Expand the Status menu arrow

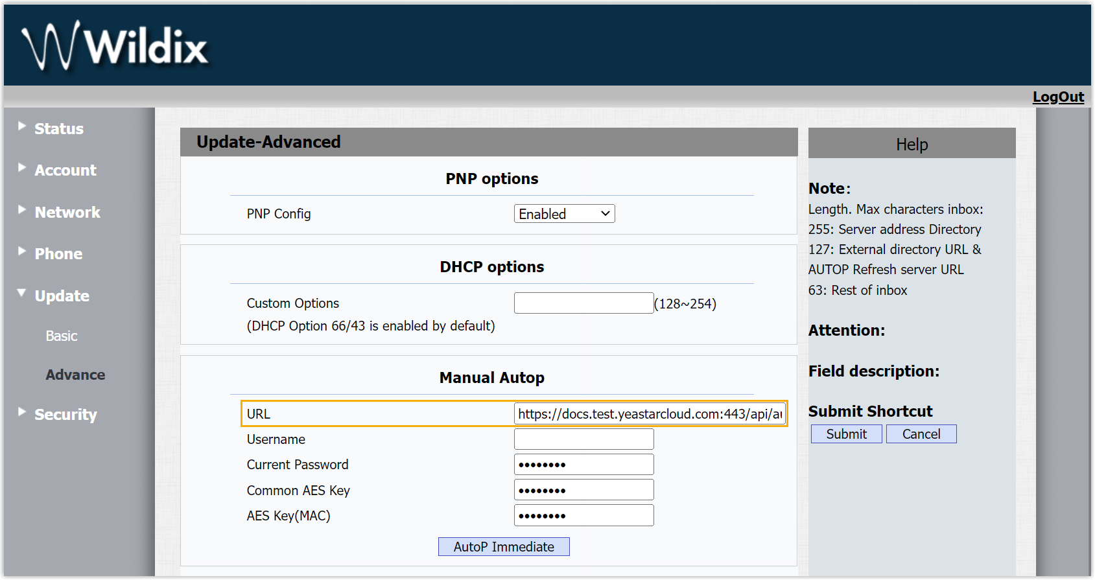[x=22, y=126]
